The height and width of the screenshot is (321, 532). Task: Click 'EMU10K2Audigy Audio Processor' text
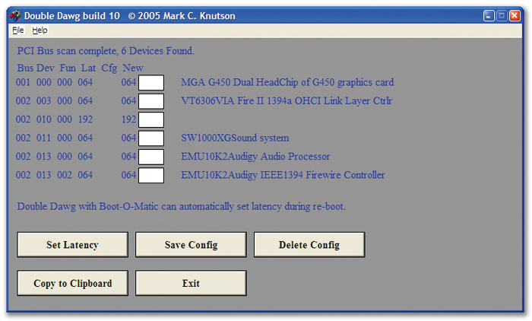click(x=255, y=157)
